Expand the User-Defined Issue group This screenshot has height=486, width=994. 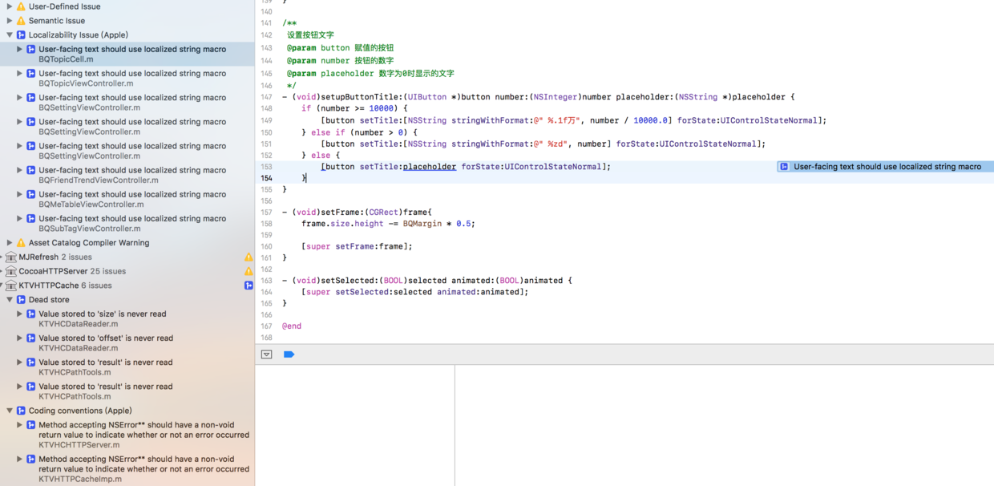tap(10, 6)
